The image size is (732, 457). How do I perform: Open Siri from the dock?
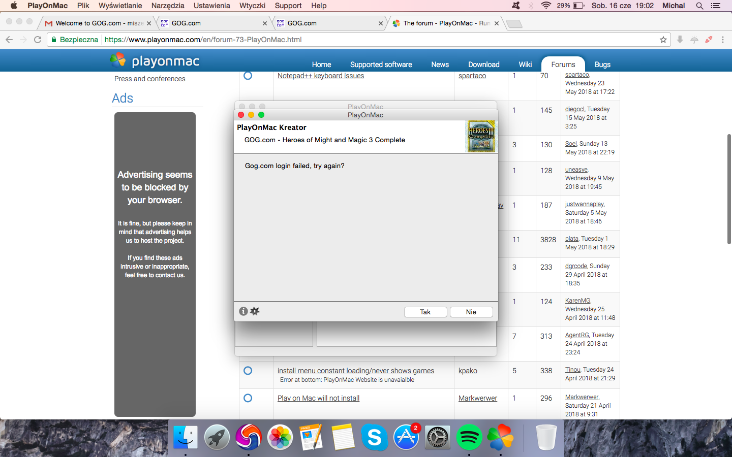(249, 437)
